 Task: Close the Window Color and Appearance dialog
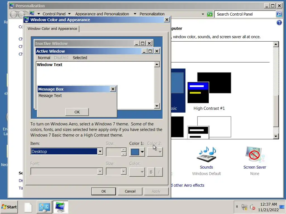click(167, 20)
